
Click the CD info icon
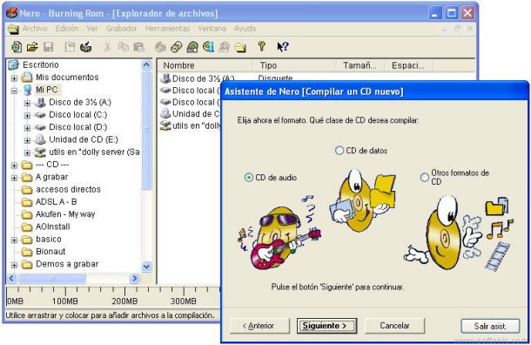(208, 47)
